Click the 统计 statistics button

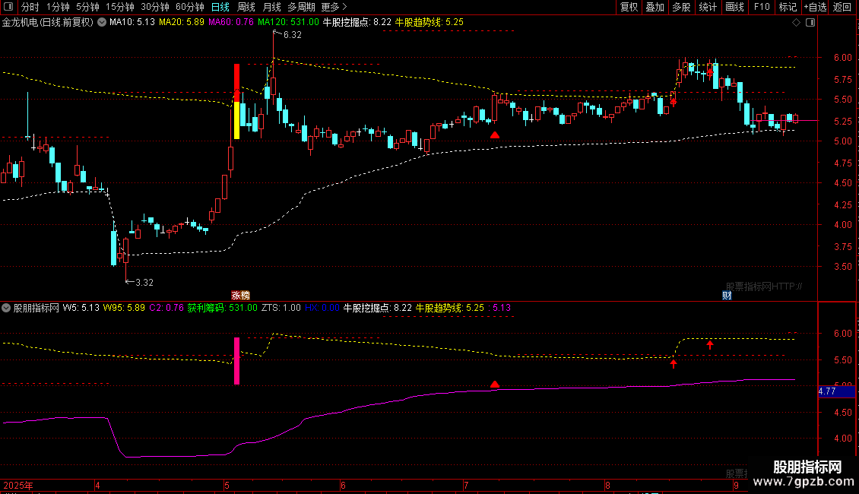(707, 7)
